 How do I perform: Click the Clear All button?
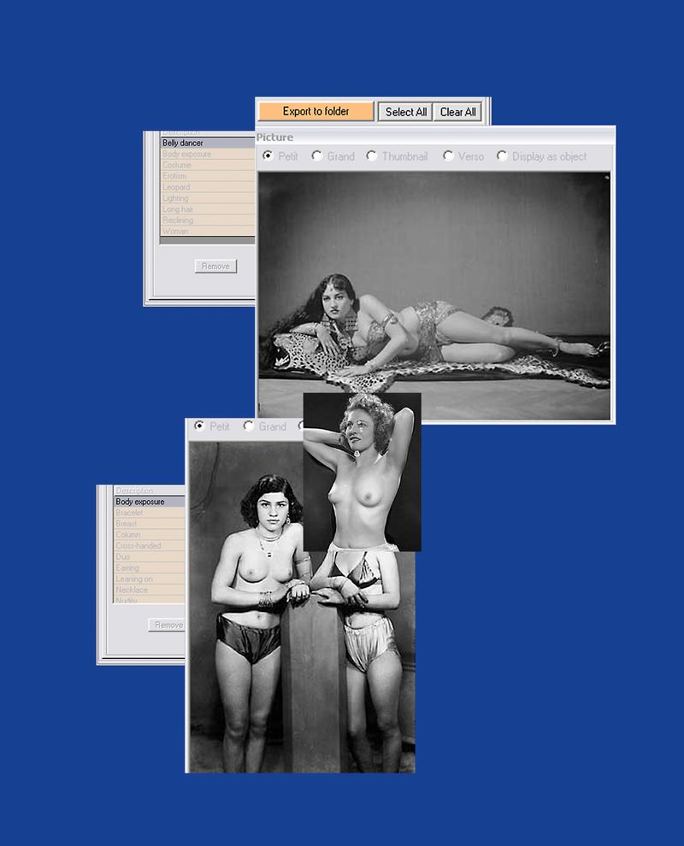[457, 112]
